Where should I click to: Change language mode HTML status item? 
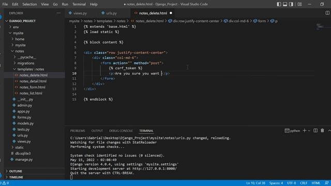pos(316,183)
